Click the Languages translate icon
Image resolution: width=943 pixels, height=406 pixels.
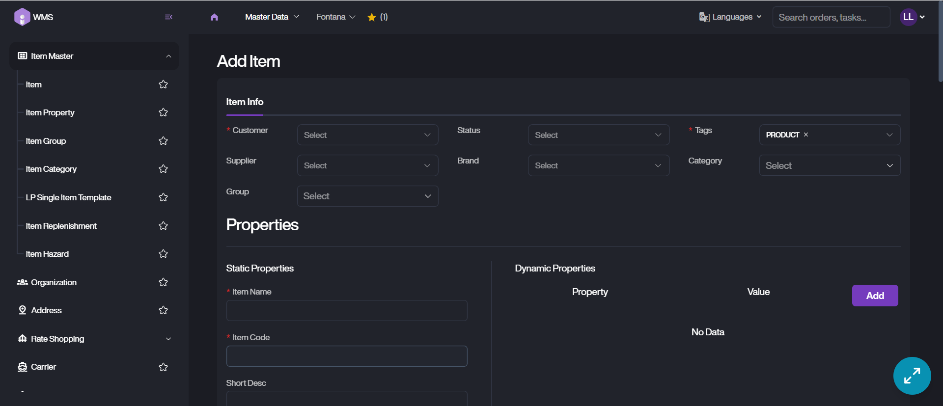coord(704,17)
